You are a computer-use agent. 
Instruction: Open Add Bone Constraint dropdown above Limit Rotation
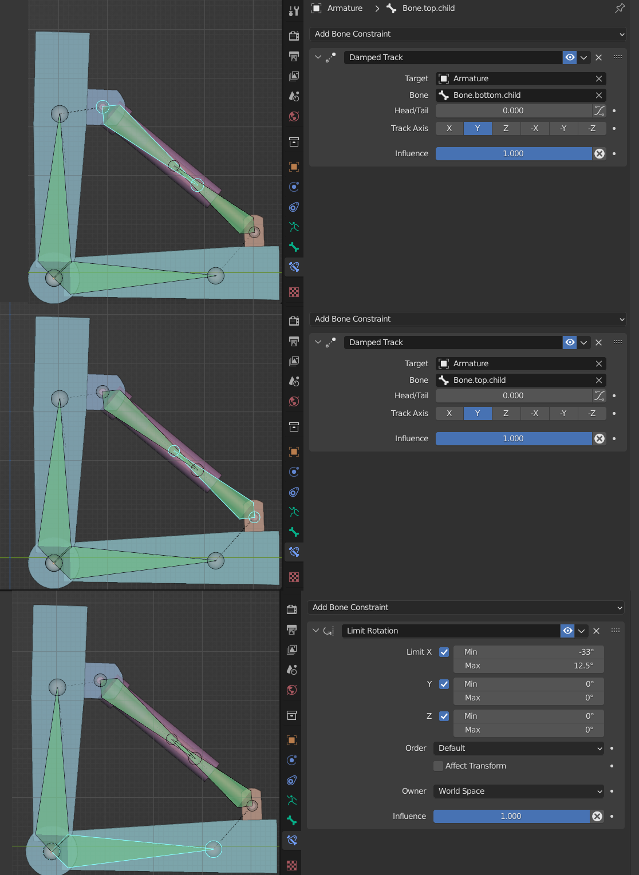pyautogui.click(x=466, y=607)
